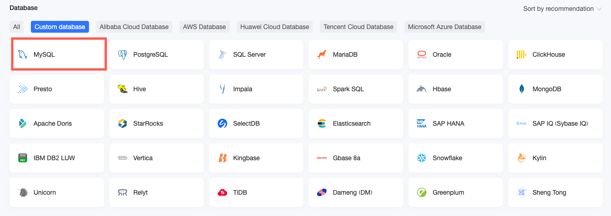Select the Oracle label
This screenshot has width=611, height=216.
(x=442, y=54)
